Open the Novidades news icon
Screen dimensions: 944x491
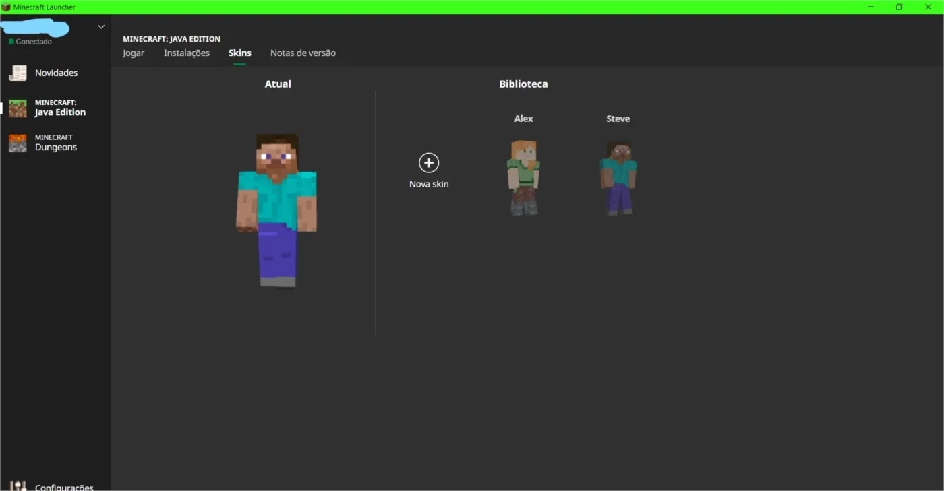coord(18,73)
